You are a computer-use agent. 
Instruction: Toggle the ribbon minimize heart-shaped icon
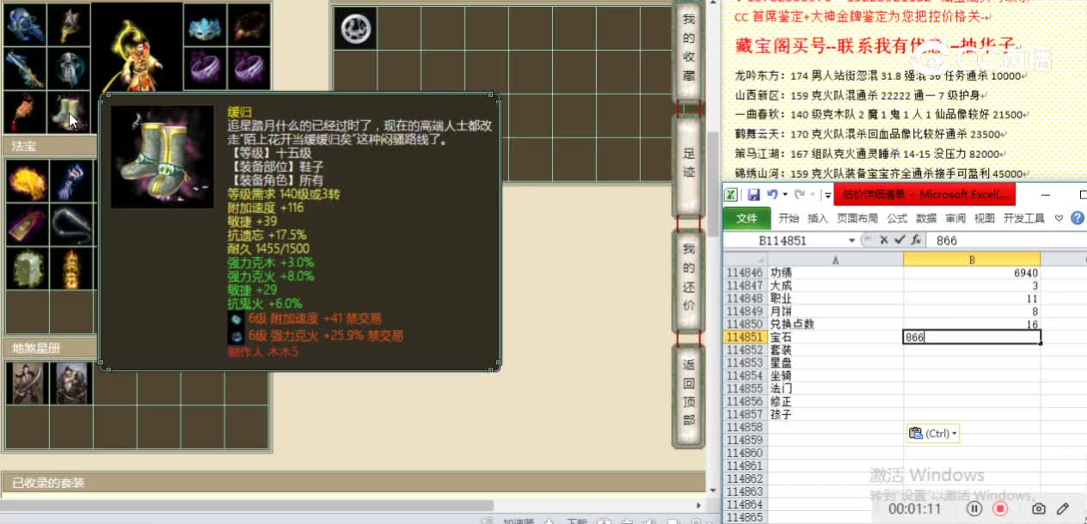[x=1059, y=218]
